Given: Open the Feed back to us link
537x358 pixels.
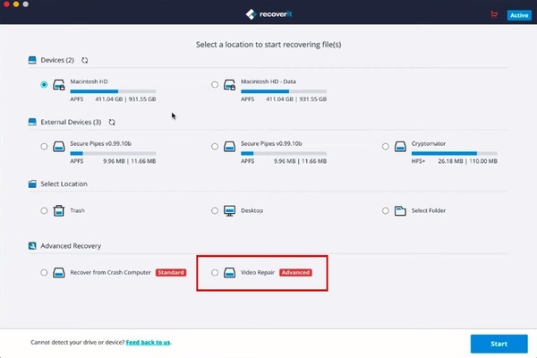Looking at the screenshot, I should [x=148, y=342].
